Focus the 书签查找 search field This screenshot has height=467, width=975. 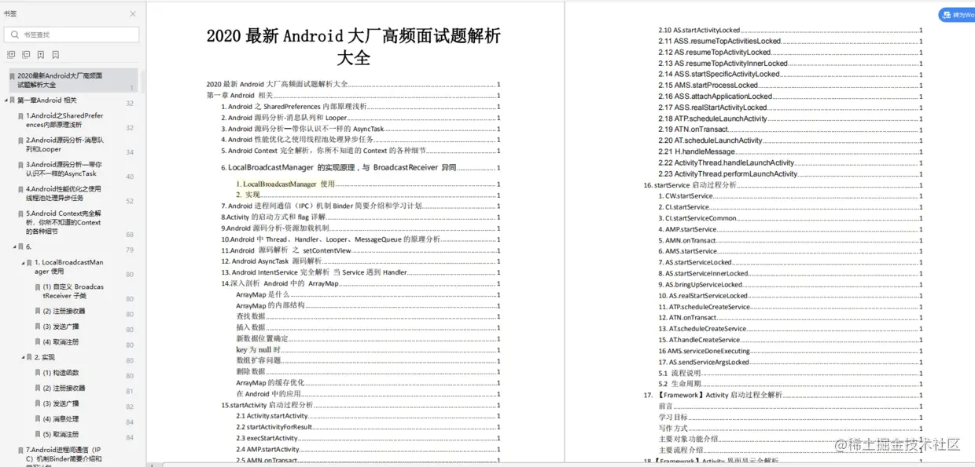click(x=72, y=35)
